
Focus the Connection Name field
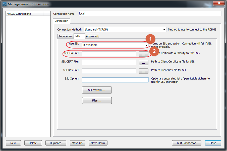[150, 14]
